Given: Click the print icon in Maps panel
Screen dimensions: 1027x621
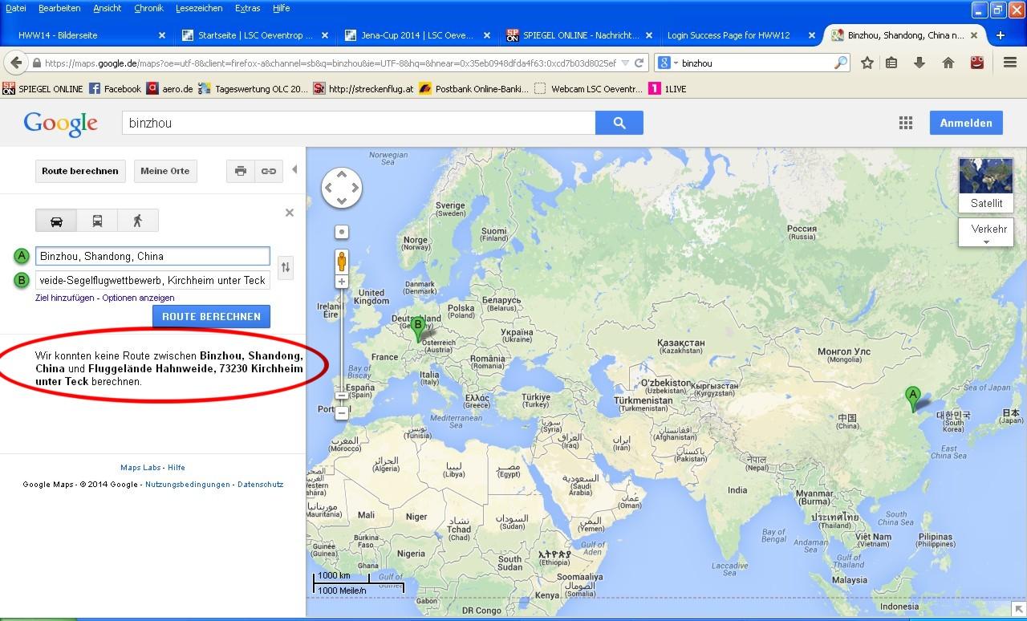Looking at the screenshot, I should pyautogui.click(x=240, y=171).
